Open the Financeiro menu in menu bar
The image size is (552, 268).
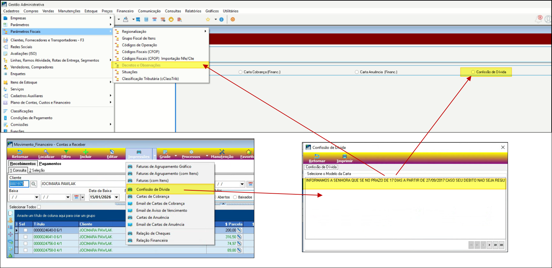pos(125,11)
